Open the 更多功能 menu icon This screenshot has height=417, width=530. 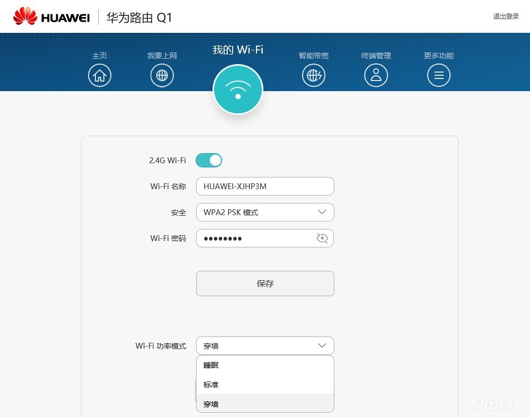[x=439, y=75]
